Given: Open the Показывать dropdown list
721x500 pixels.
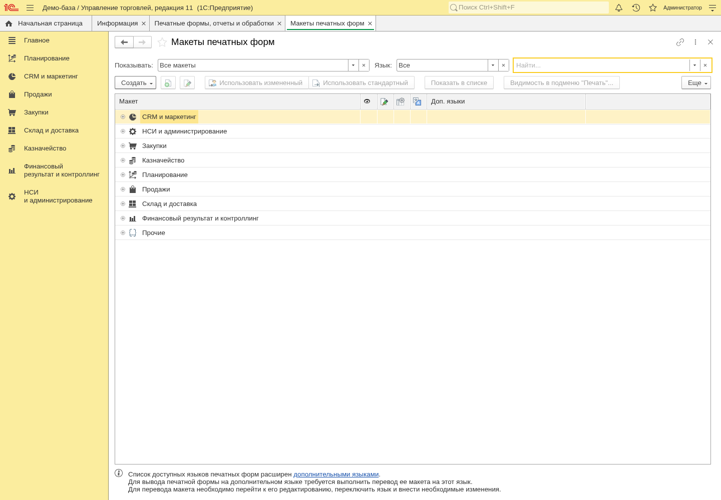Looking at the screenshot, I should pos(353,65).
